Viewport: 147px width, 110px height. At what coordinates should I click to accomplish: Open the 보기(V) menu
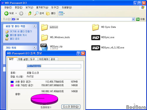coord(29,7)
